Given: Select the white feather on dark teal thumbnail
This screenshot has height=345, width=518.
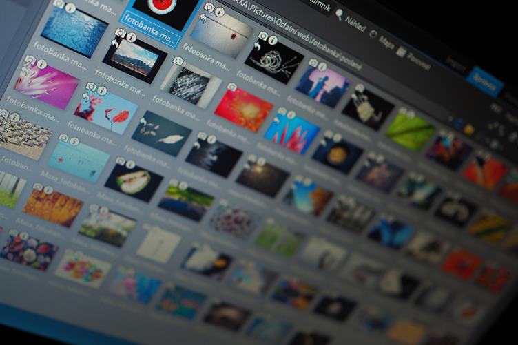Looking at the screenshot, I should [x=162, y=133].
